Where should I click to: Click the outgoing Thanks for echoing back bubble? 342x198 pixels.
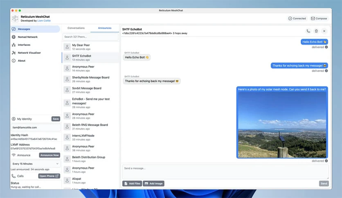point(299,65)
